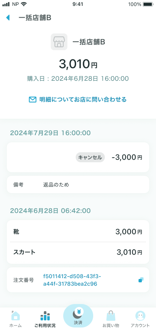
Task: Tap the shop storefront icon
Action: 59,42
